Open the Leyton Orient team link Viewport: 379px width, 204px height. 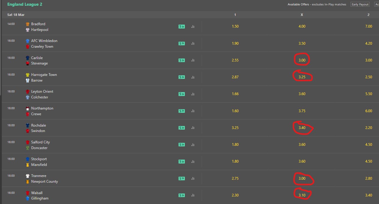[42, 91]
